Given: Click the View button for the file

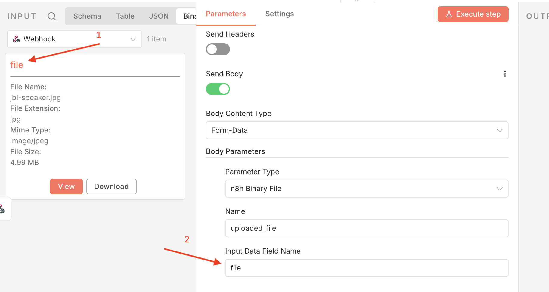Looking at the screenshot, I should click(x=66, y=187).
